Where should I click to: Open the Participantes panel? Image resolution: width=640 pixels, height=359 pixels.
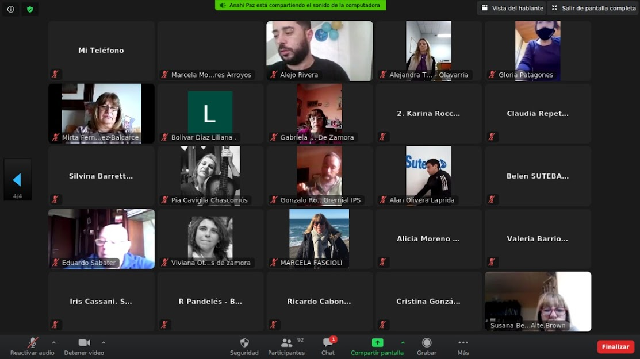286,343
